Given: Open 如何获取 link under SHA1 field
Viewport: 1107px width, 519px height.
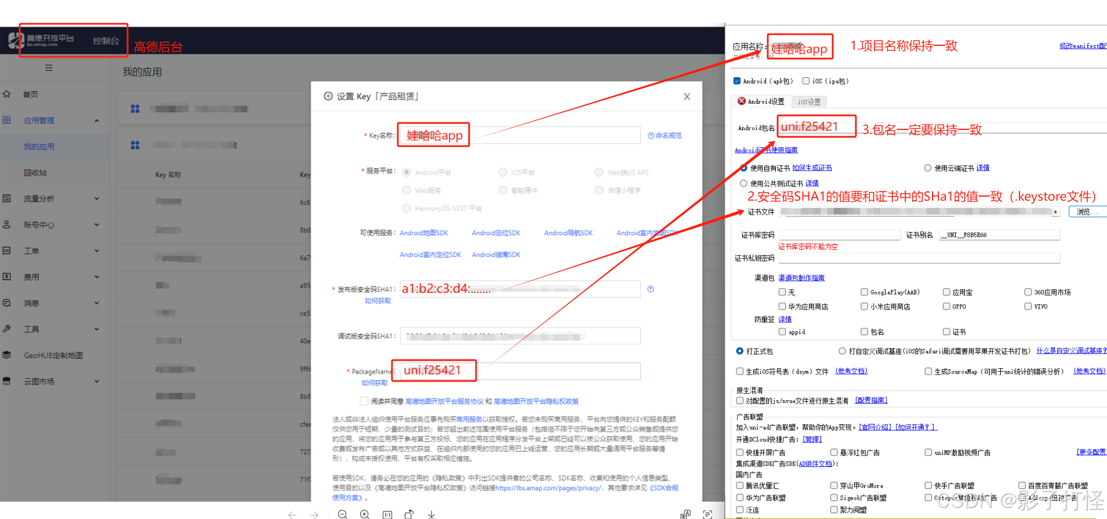Looking at the screenshot, I should (x=378, y=301).
